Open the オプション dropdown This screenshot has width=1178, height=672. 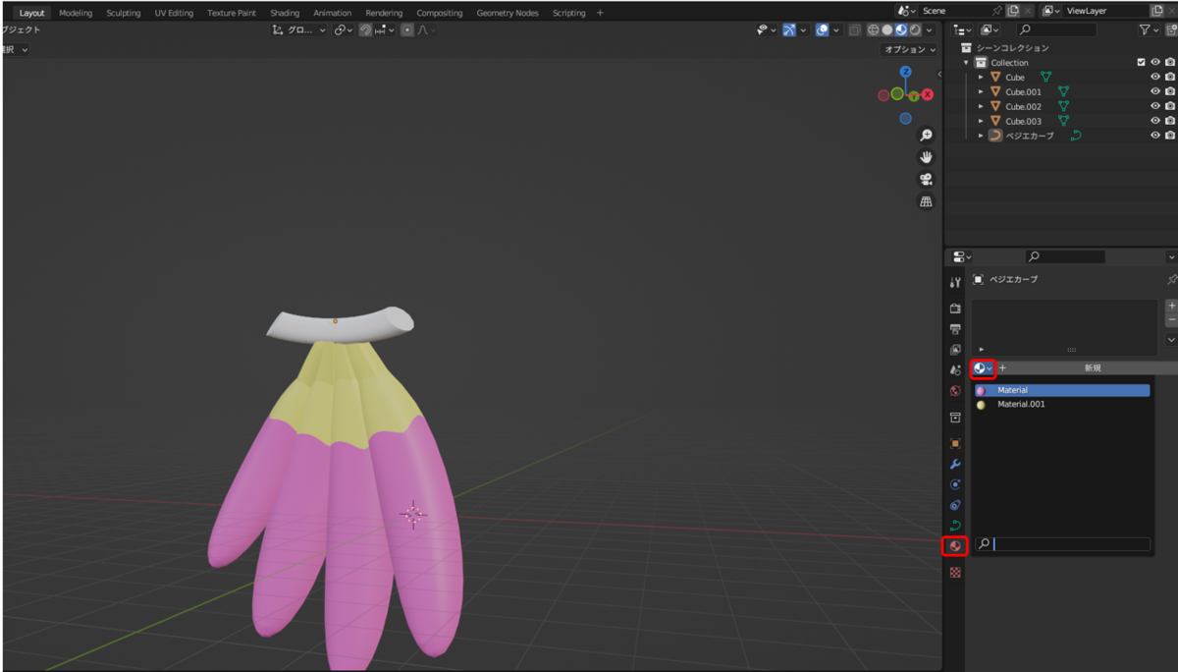coord(908,49)
